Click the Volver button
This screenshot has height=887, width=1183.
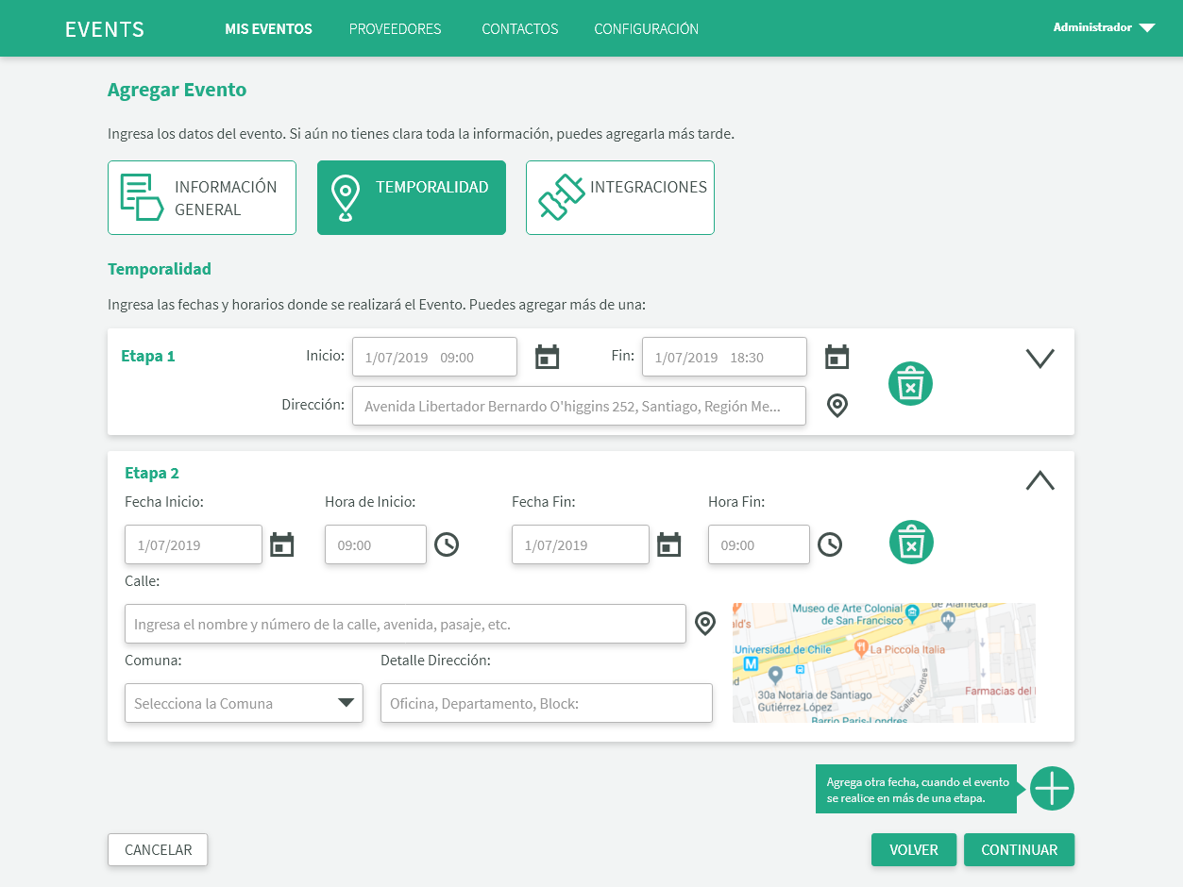914,849
